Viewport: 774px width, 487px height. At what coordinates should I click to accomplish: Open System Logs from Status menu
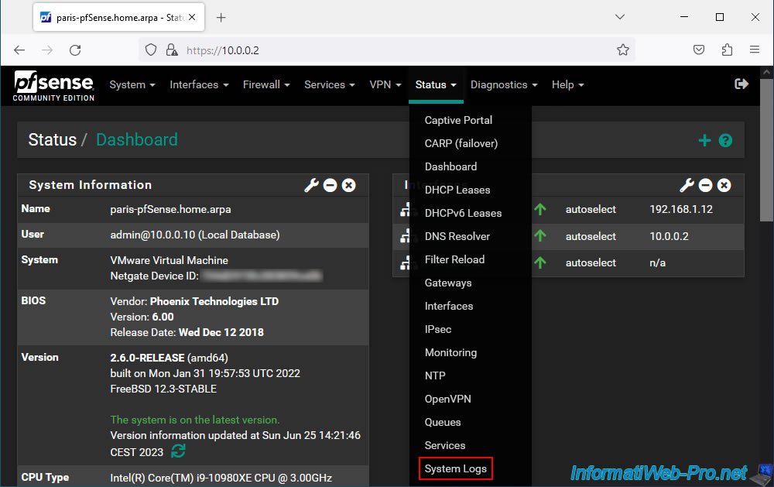[456, 468]
